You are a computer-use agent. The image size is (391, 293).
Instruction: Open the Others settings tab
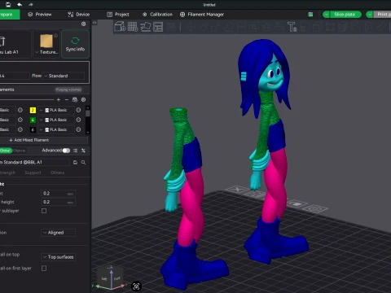57,173
